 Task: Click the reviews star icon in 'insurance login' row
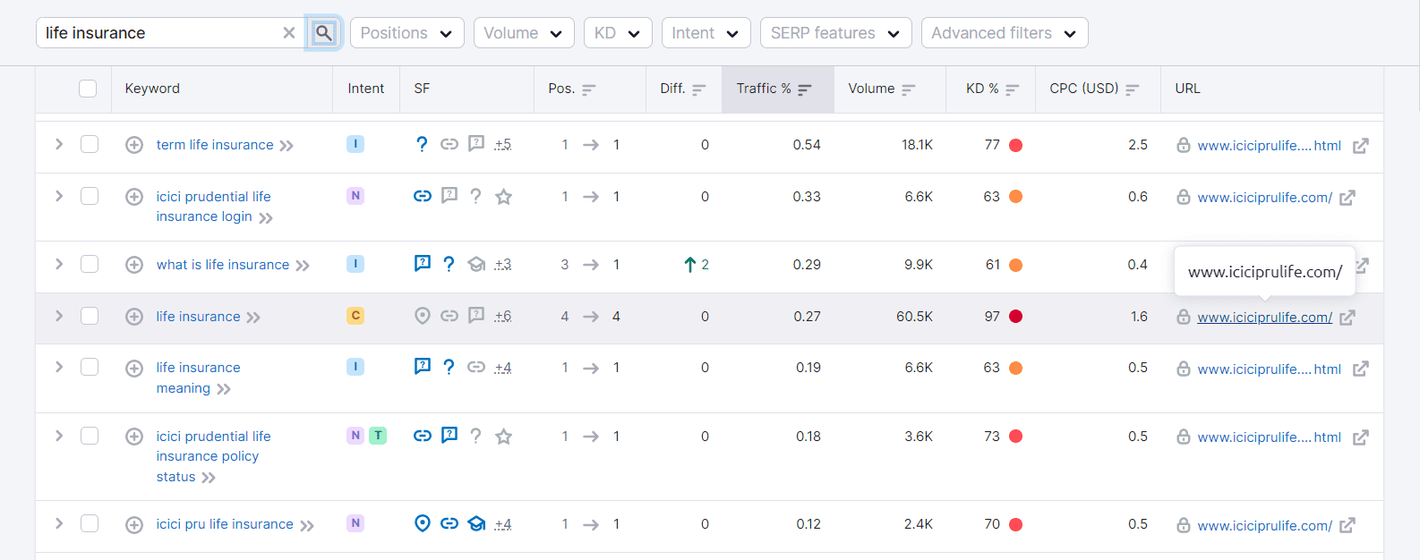click(x=504, y=197)
